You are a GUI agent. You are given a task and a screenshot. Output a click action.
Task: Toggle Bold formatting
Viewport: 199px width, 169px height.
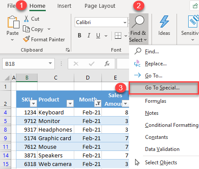click(x=79, y=35)
